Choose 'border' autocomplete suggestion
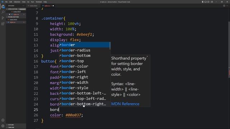This screenshot has height=129, width=230. point(84,45)
